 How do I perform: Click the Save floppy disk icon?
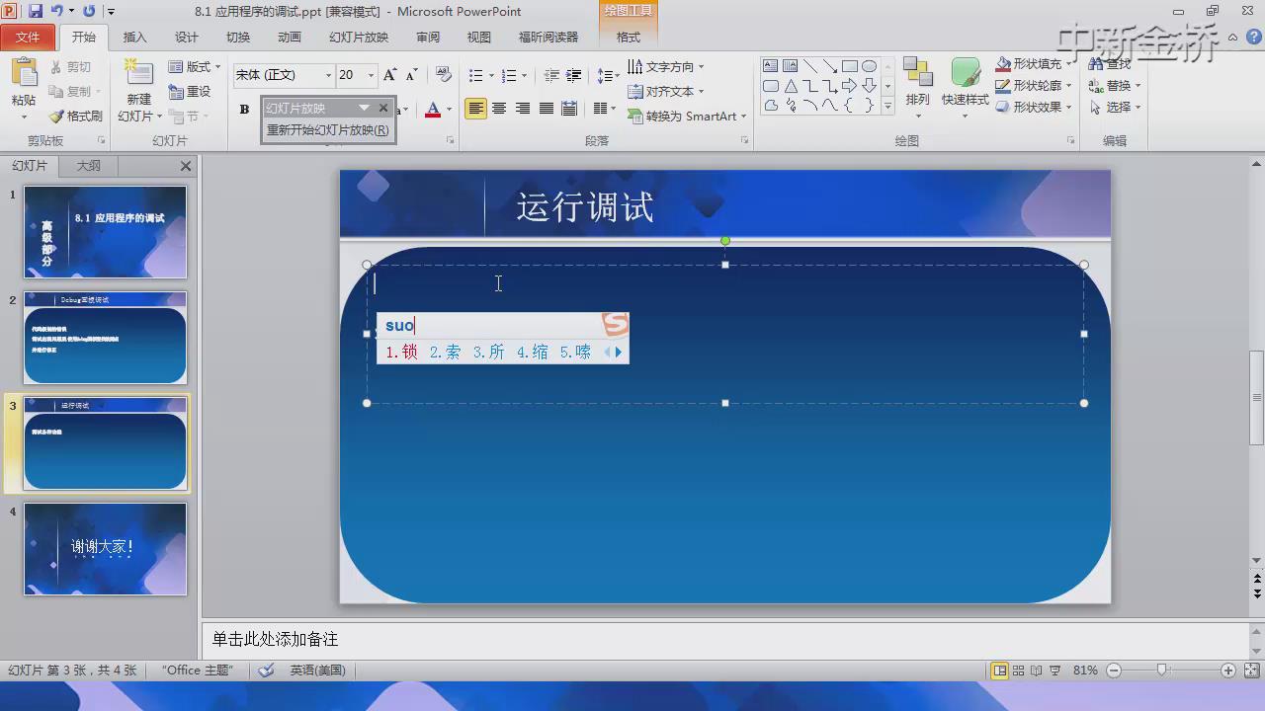(36, 11)
